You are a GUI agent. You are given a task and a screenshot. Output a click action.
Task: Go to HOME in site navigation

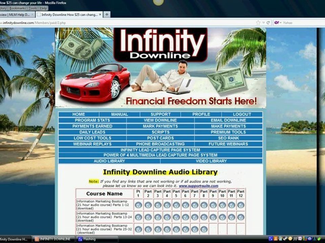[x=79, y=114]
